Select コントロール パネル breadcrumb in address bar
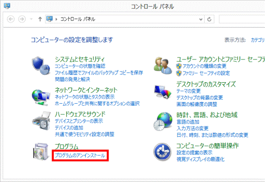 (77, 19)
